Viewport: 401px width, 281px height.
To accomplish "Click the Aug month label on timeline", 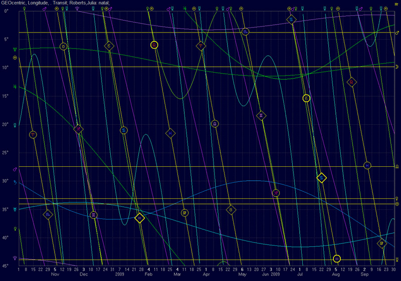I will click(336, 274).
